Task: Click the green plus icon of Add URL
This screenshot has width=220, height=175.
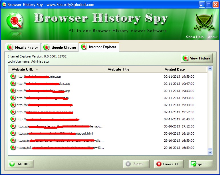Action: tap(12, 164)
